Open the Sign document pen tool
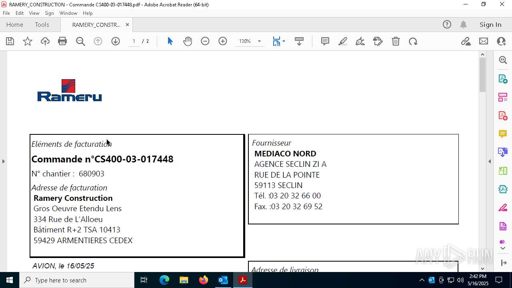 click(360, 41)
